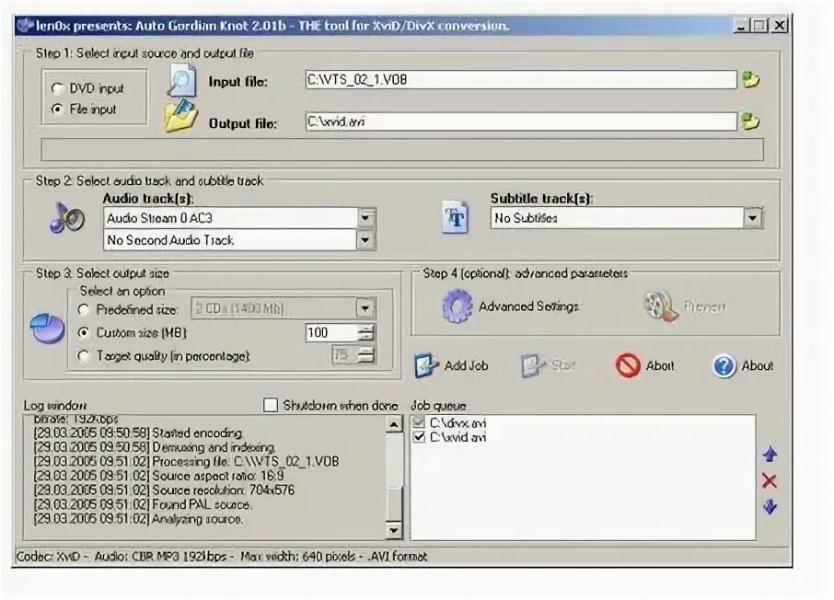The height and width of the screenshot is (600, 834).
Task: Select C:\divx.avi in job queue
Action: (458, 423)
